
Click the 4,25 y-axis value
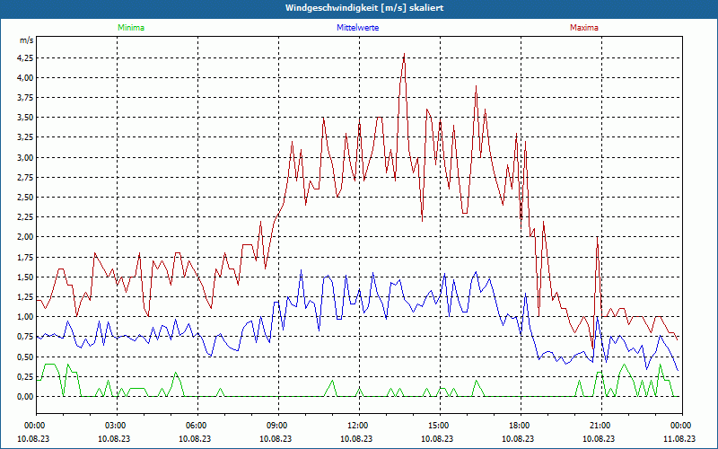[25, 58]
